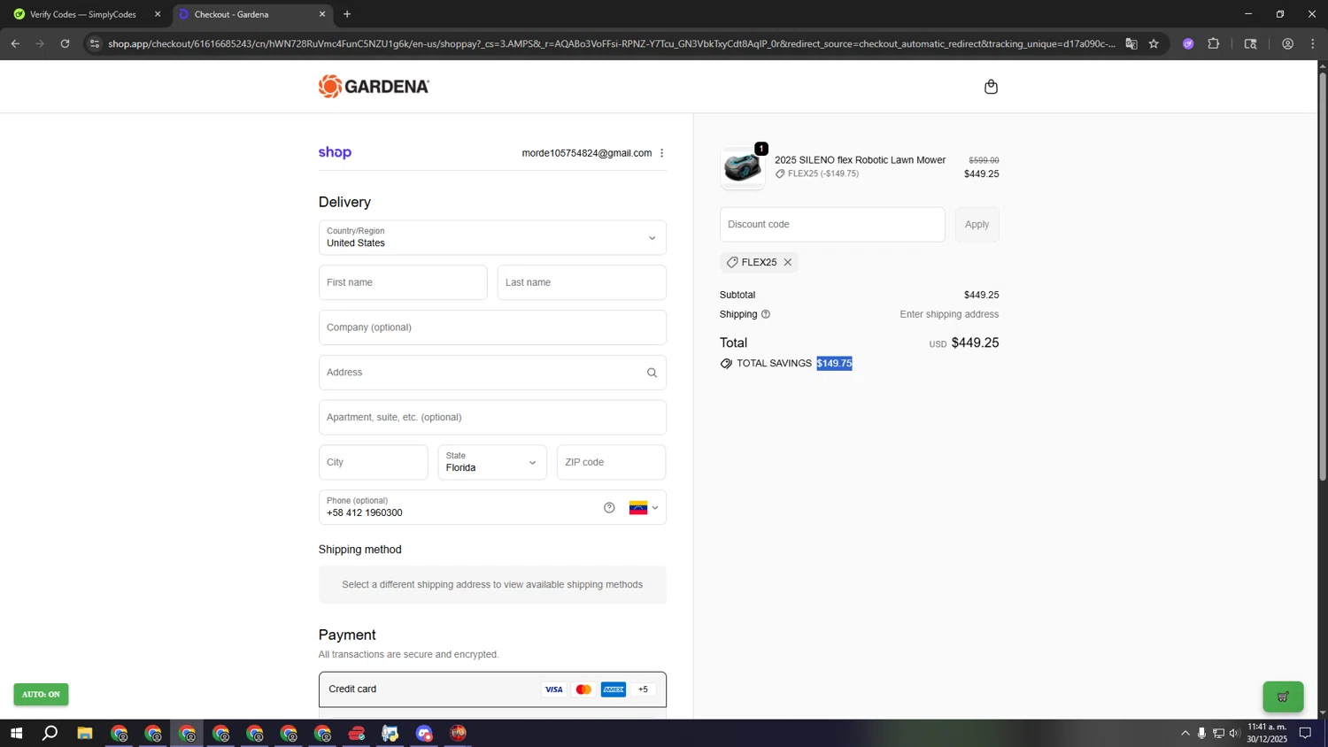Open the Windows Start menu
The image size is (1328, 747).
(16, 733)
